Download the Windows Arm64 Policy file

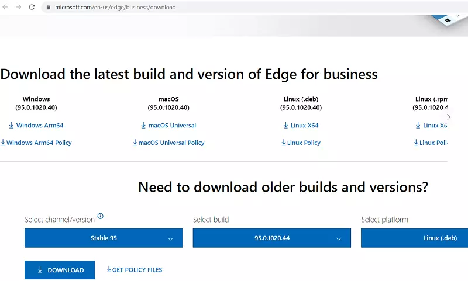coord(36,143)
